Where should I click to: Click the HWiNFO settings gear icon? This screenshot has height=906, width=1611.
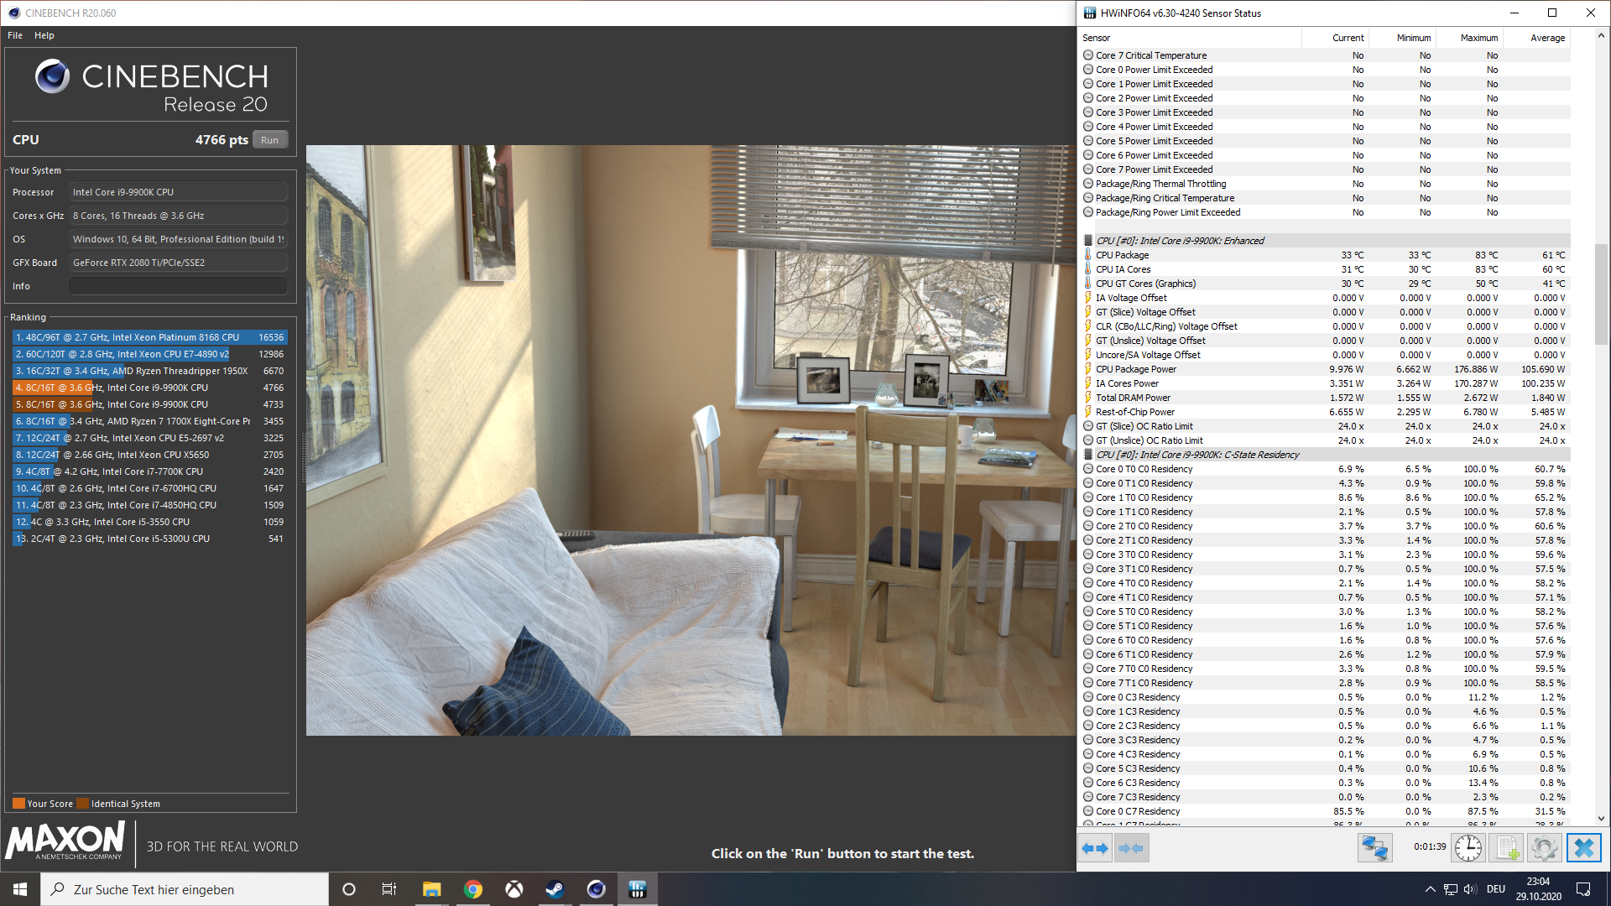1545,848
